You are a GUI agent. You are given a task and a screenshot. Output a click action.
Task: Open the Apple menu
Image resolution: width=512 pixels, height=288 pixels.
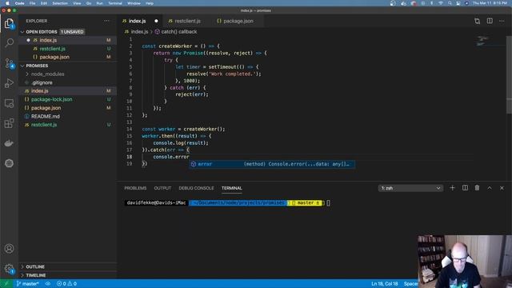click(x=7, y=3)
